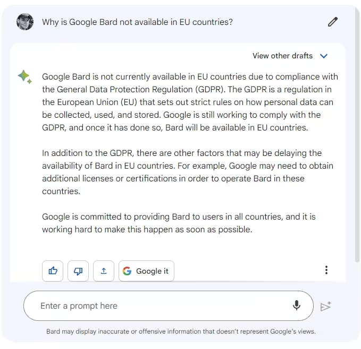
Task: Click the paragraph about additional licenses
Action: point(188,172)
